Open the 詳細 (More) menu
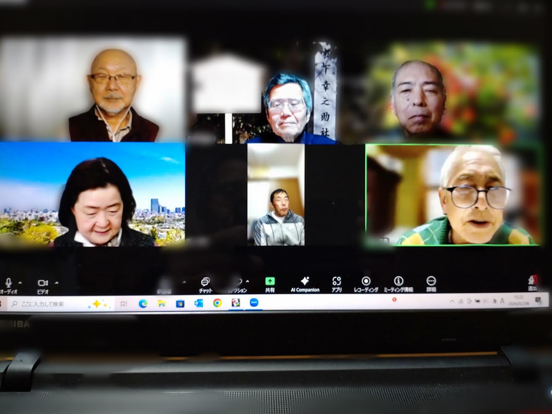The image size is (552, 414). [x=430, y=282]
